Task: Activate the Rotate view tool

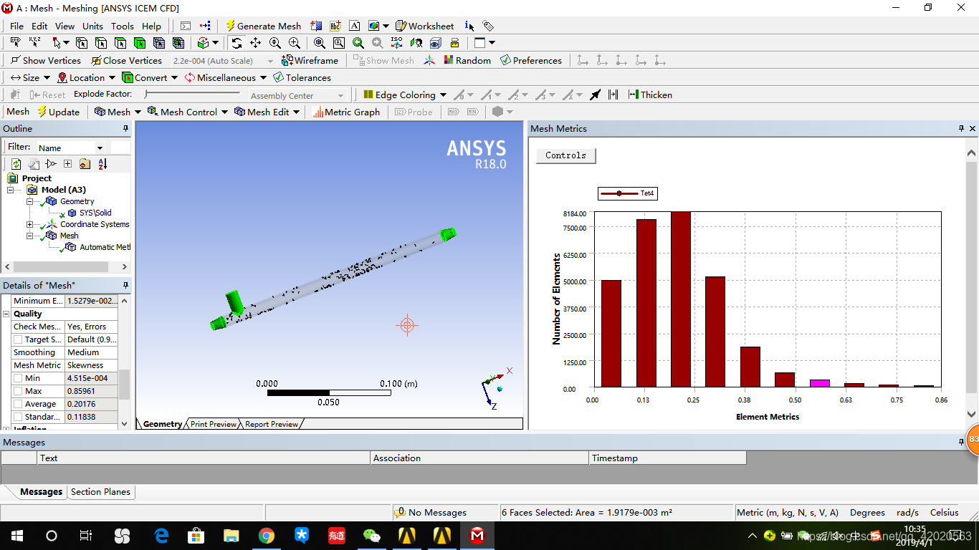Action: tap(237, 43)
